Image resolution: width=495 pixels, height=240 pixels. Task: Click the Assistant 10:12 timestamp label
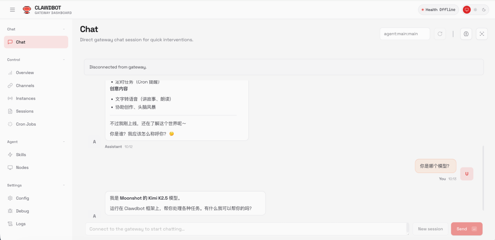119,147
